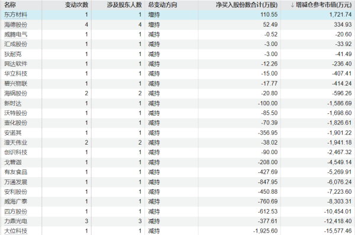355x235 pixels.
Task: Select the -1,698.60 market value cell
Action: pyautogui.click(x=340, y=113)
